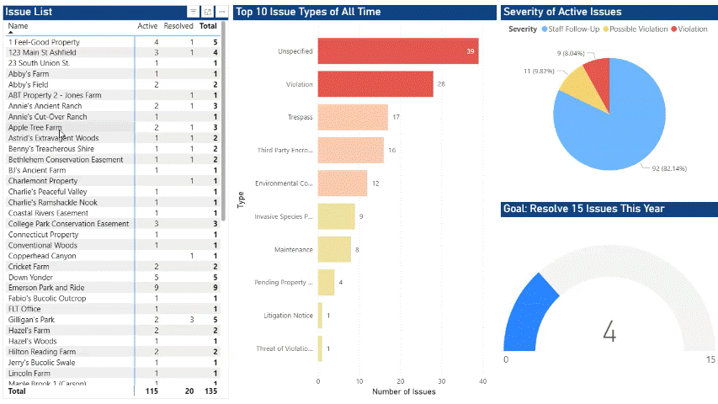Sort table by Active column header
This screenshot has height=404, width=718.
147,26
